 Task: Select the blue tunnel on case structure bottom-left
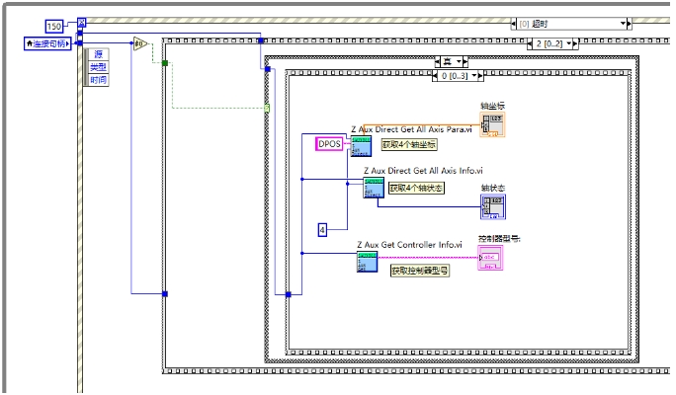coord(165,293)
